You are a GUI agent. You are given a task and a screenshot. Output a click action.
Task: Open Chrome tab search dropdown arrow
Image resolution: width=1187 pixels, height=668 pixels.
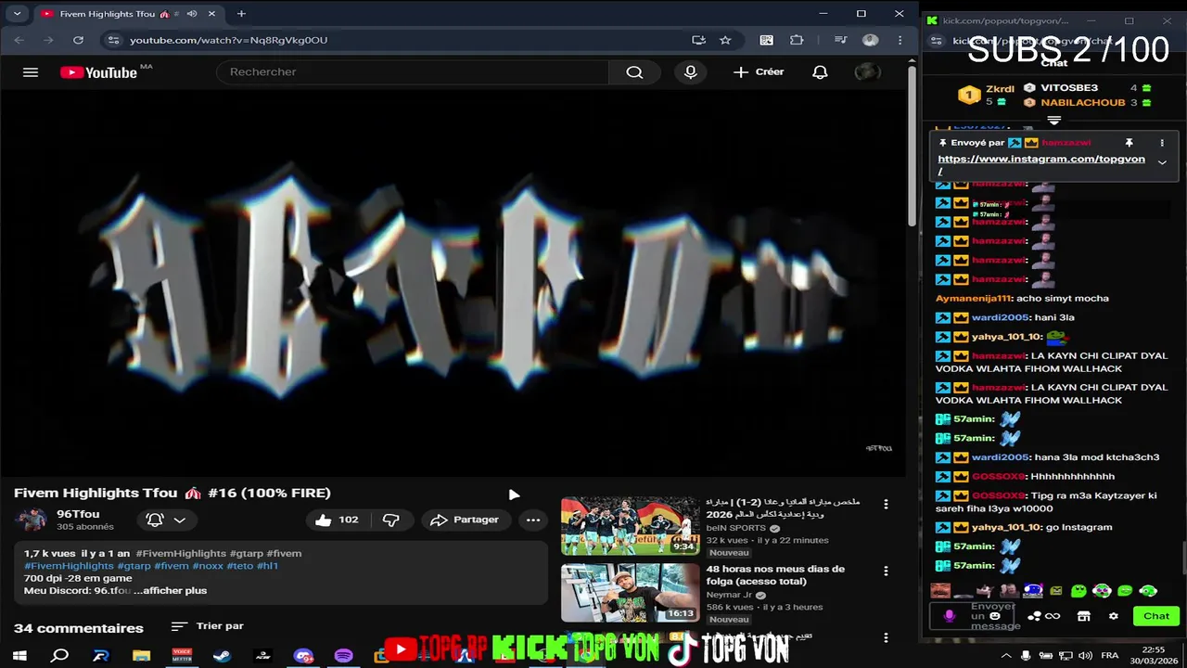[x=17, y=14]
